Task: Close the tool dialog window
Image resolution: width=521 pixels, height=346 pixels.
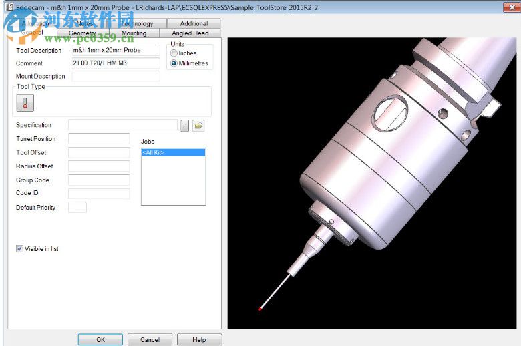Action: point(512,7)
